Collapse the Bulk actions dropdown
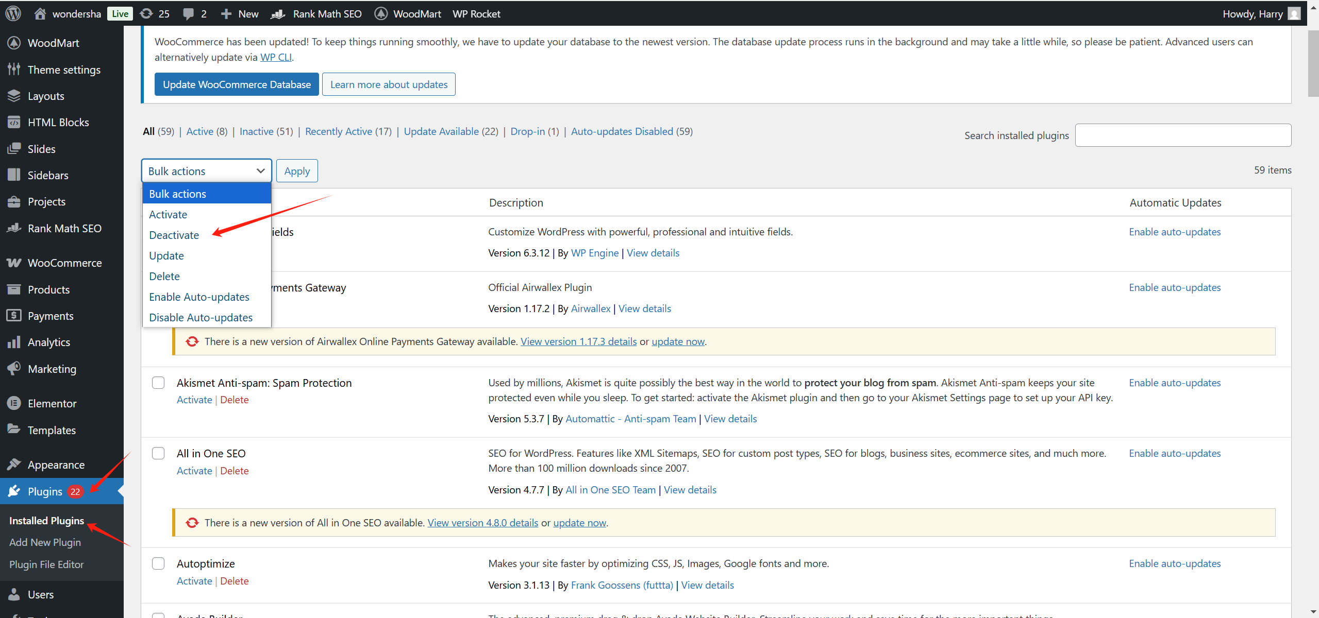This screenshot has height=618, width=1319. point(206,170)
